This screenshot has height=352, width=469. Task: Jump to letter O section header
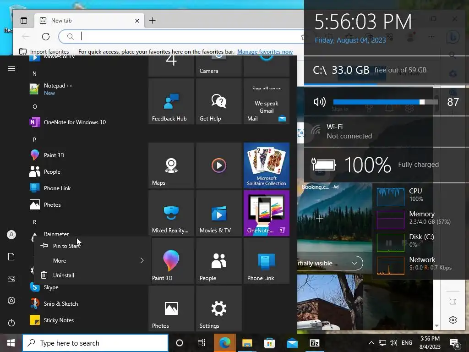click(35, 106)
